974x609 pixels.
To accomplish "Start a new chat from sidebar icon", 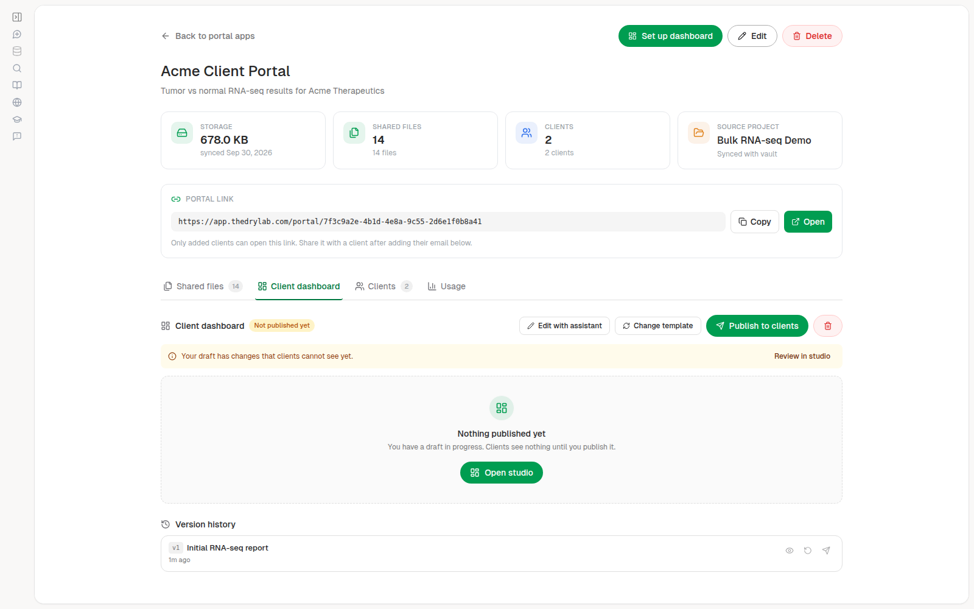I will tap(17, 34).
